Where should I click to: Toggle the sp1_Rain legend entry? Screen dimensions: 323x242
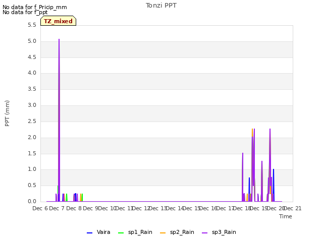coord(135,232)
